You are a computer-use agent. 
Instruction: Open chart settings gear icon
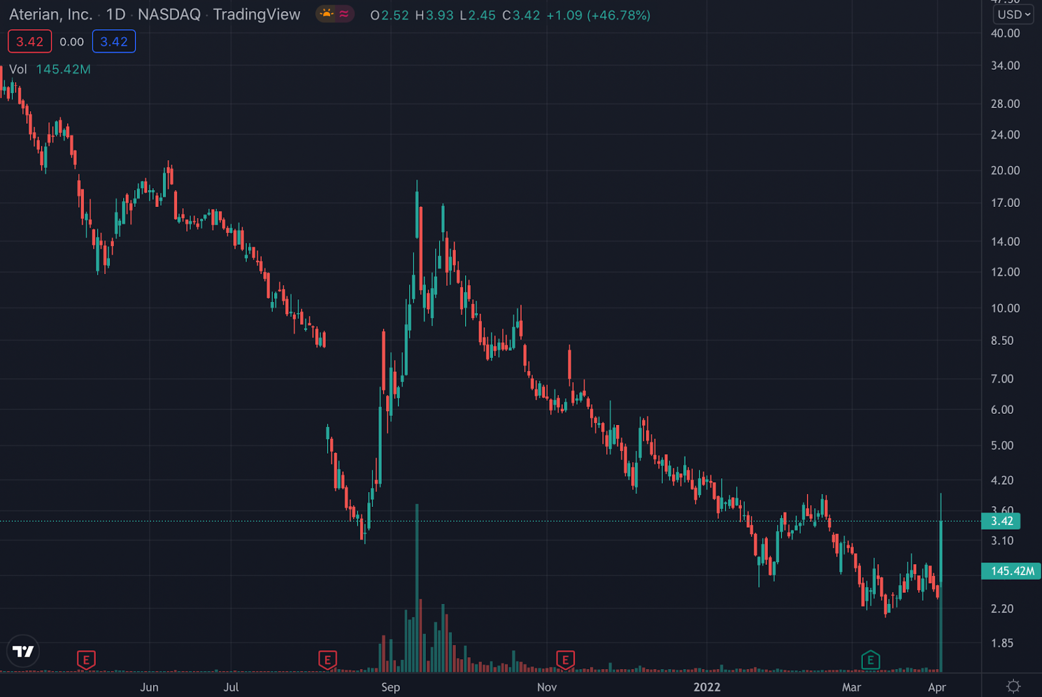pos(1013,686)
